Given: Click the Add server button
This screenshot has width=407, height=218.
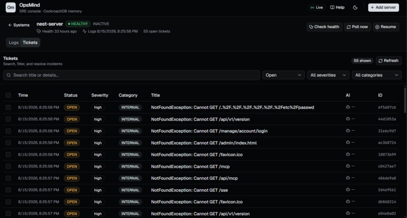Looking at the screenshot, I should coord(383,8).
